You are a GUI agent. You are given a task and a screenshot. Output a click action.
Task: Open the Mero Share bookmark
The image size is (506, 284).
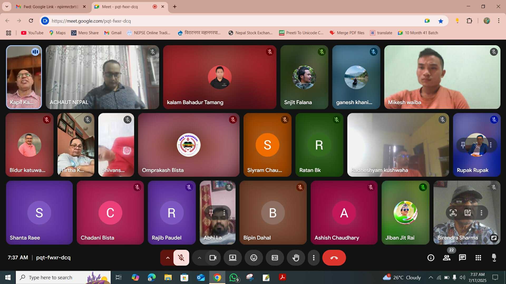pyautogui.click(x=85, y=33)
